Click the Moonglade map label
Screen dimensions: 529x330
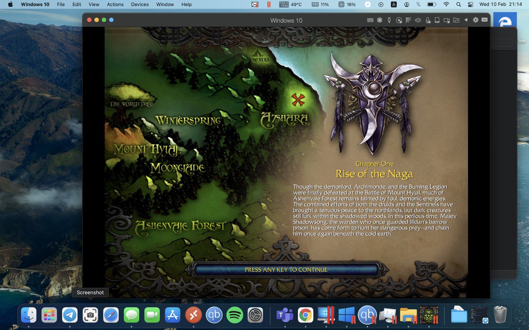(178, 168)
